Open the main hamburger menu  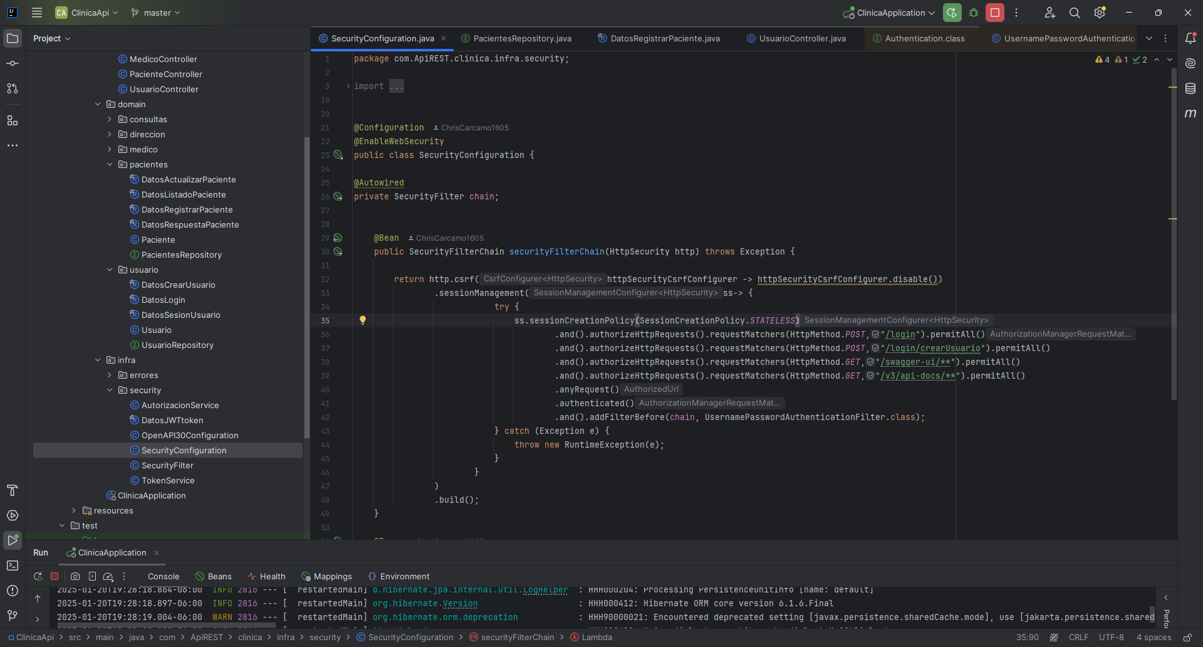[x=37, y=13]
